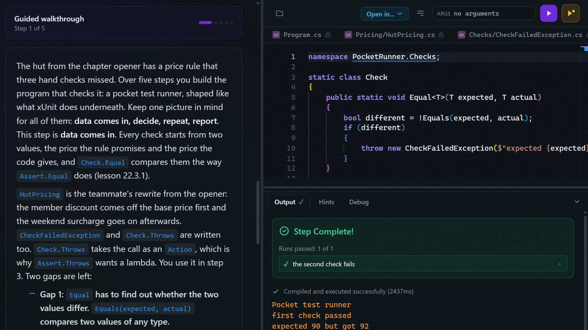This screenshot has width=588, height=330.
Task: Click the C# file icon on HutPricing.cs tab
Action: tap(348, 35)
